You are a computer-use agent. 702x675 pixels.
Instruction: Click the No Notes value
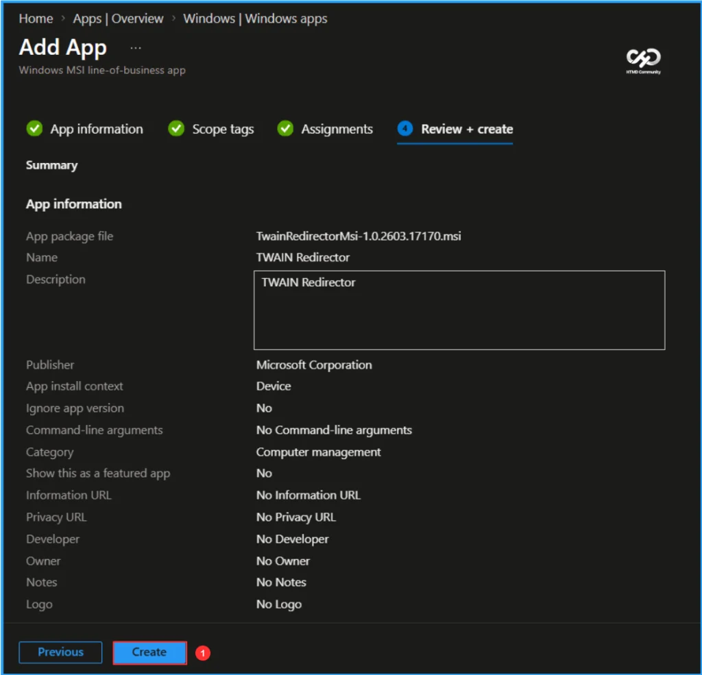pos(281,582)
